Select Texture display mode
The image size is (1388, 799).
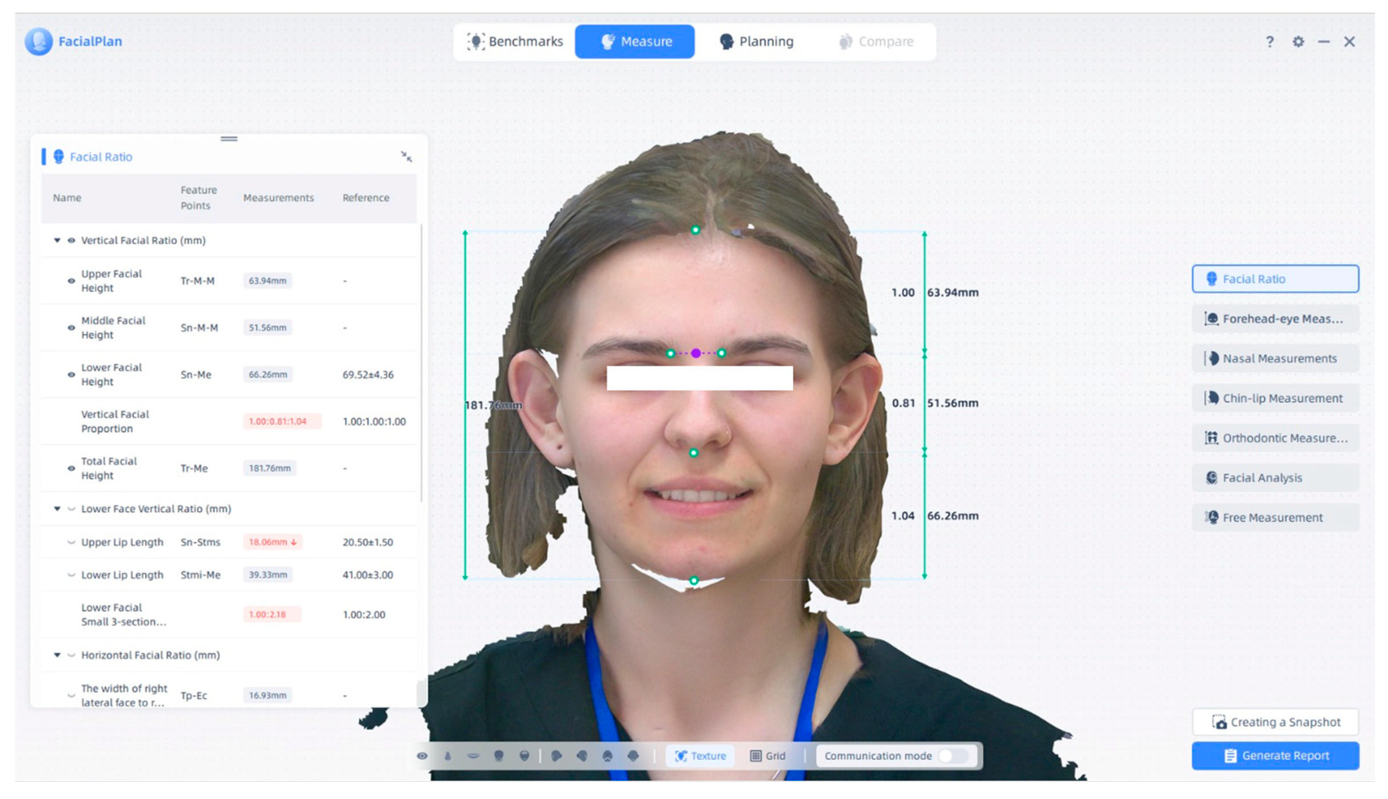coord(700,756)
